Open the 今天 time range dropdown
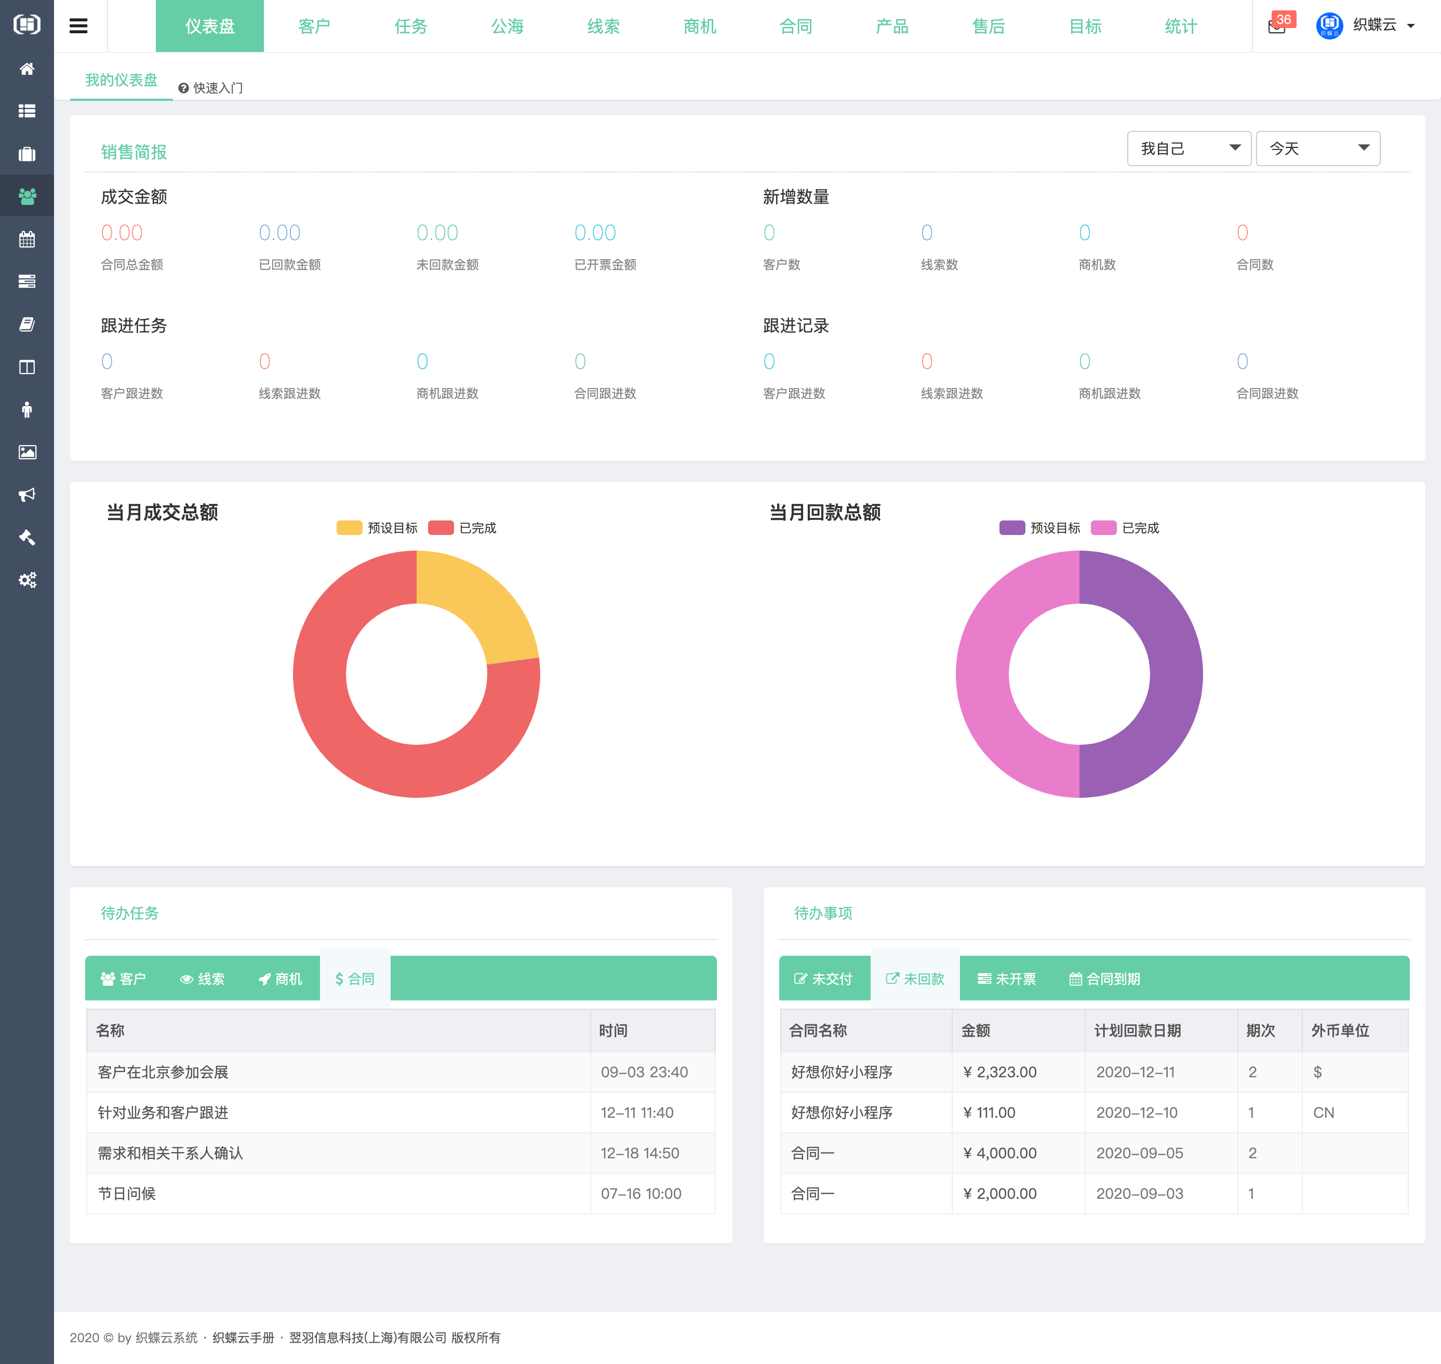1441x1364 pixels. (x=1317, y=149)
